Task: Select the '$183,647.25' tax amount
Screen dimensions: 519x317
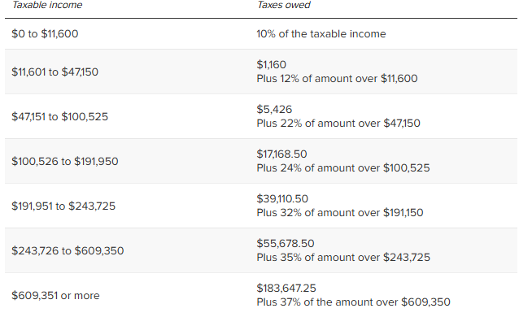Action: (286, 288)
